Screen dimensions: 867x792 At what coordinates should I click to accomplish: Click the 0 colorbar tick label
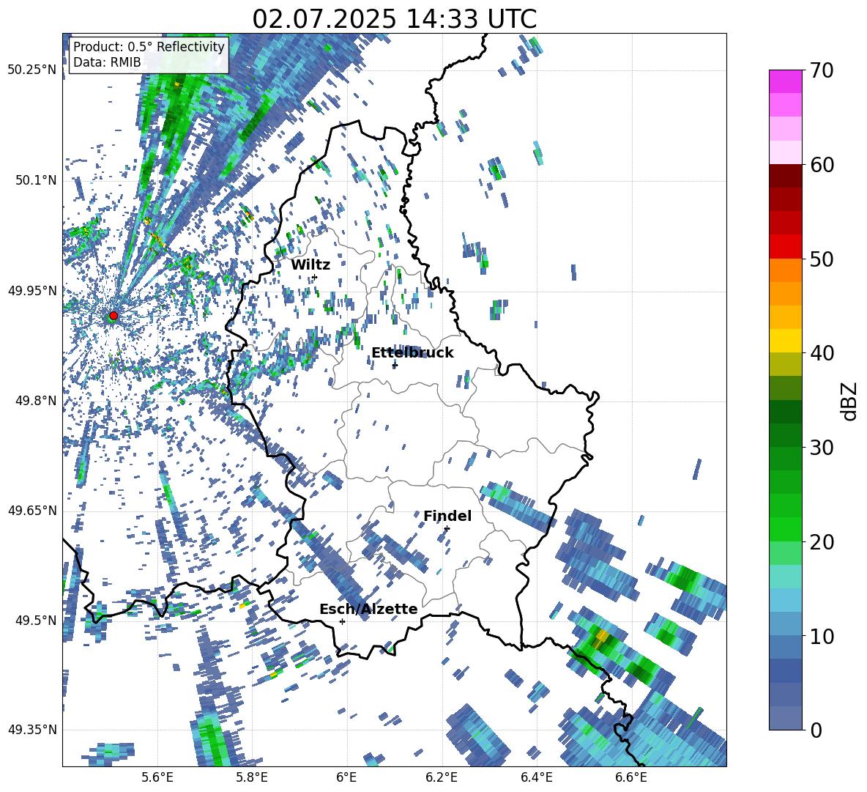(815, 730)
